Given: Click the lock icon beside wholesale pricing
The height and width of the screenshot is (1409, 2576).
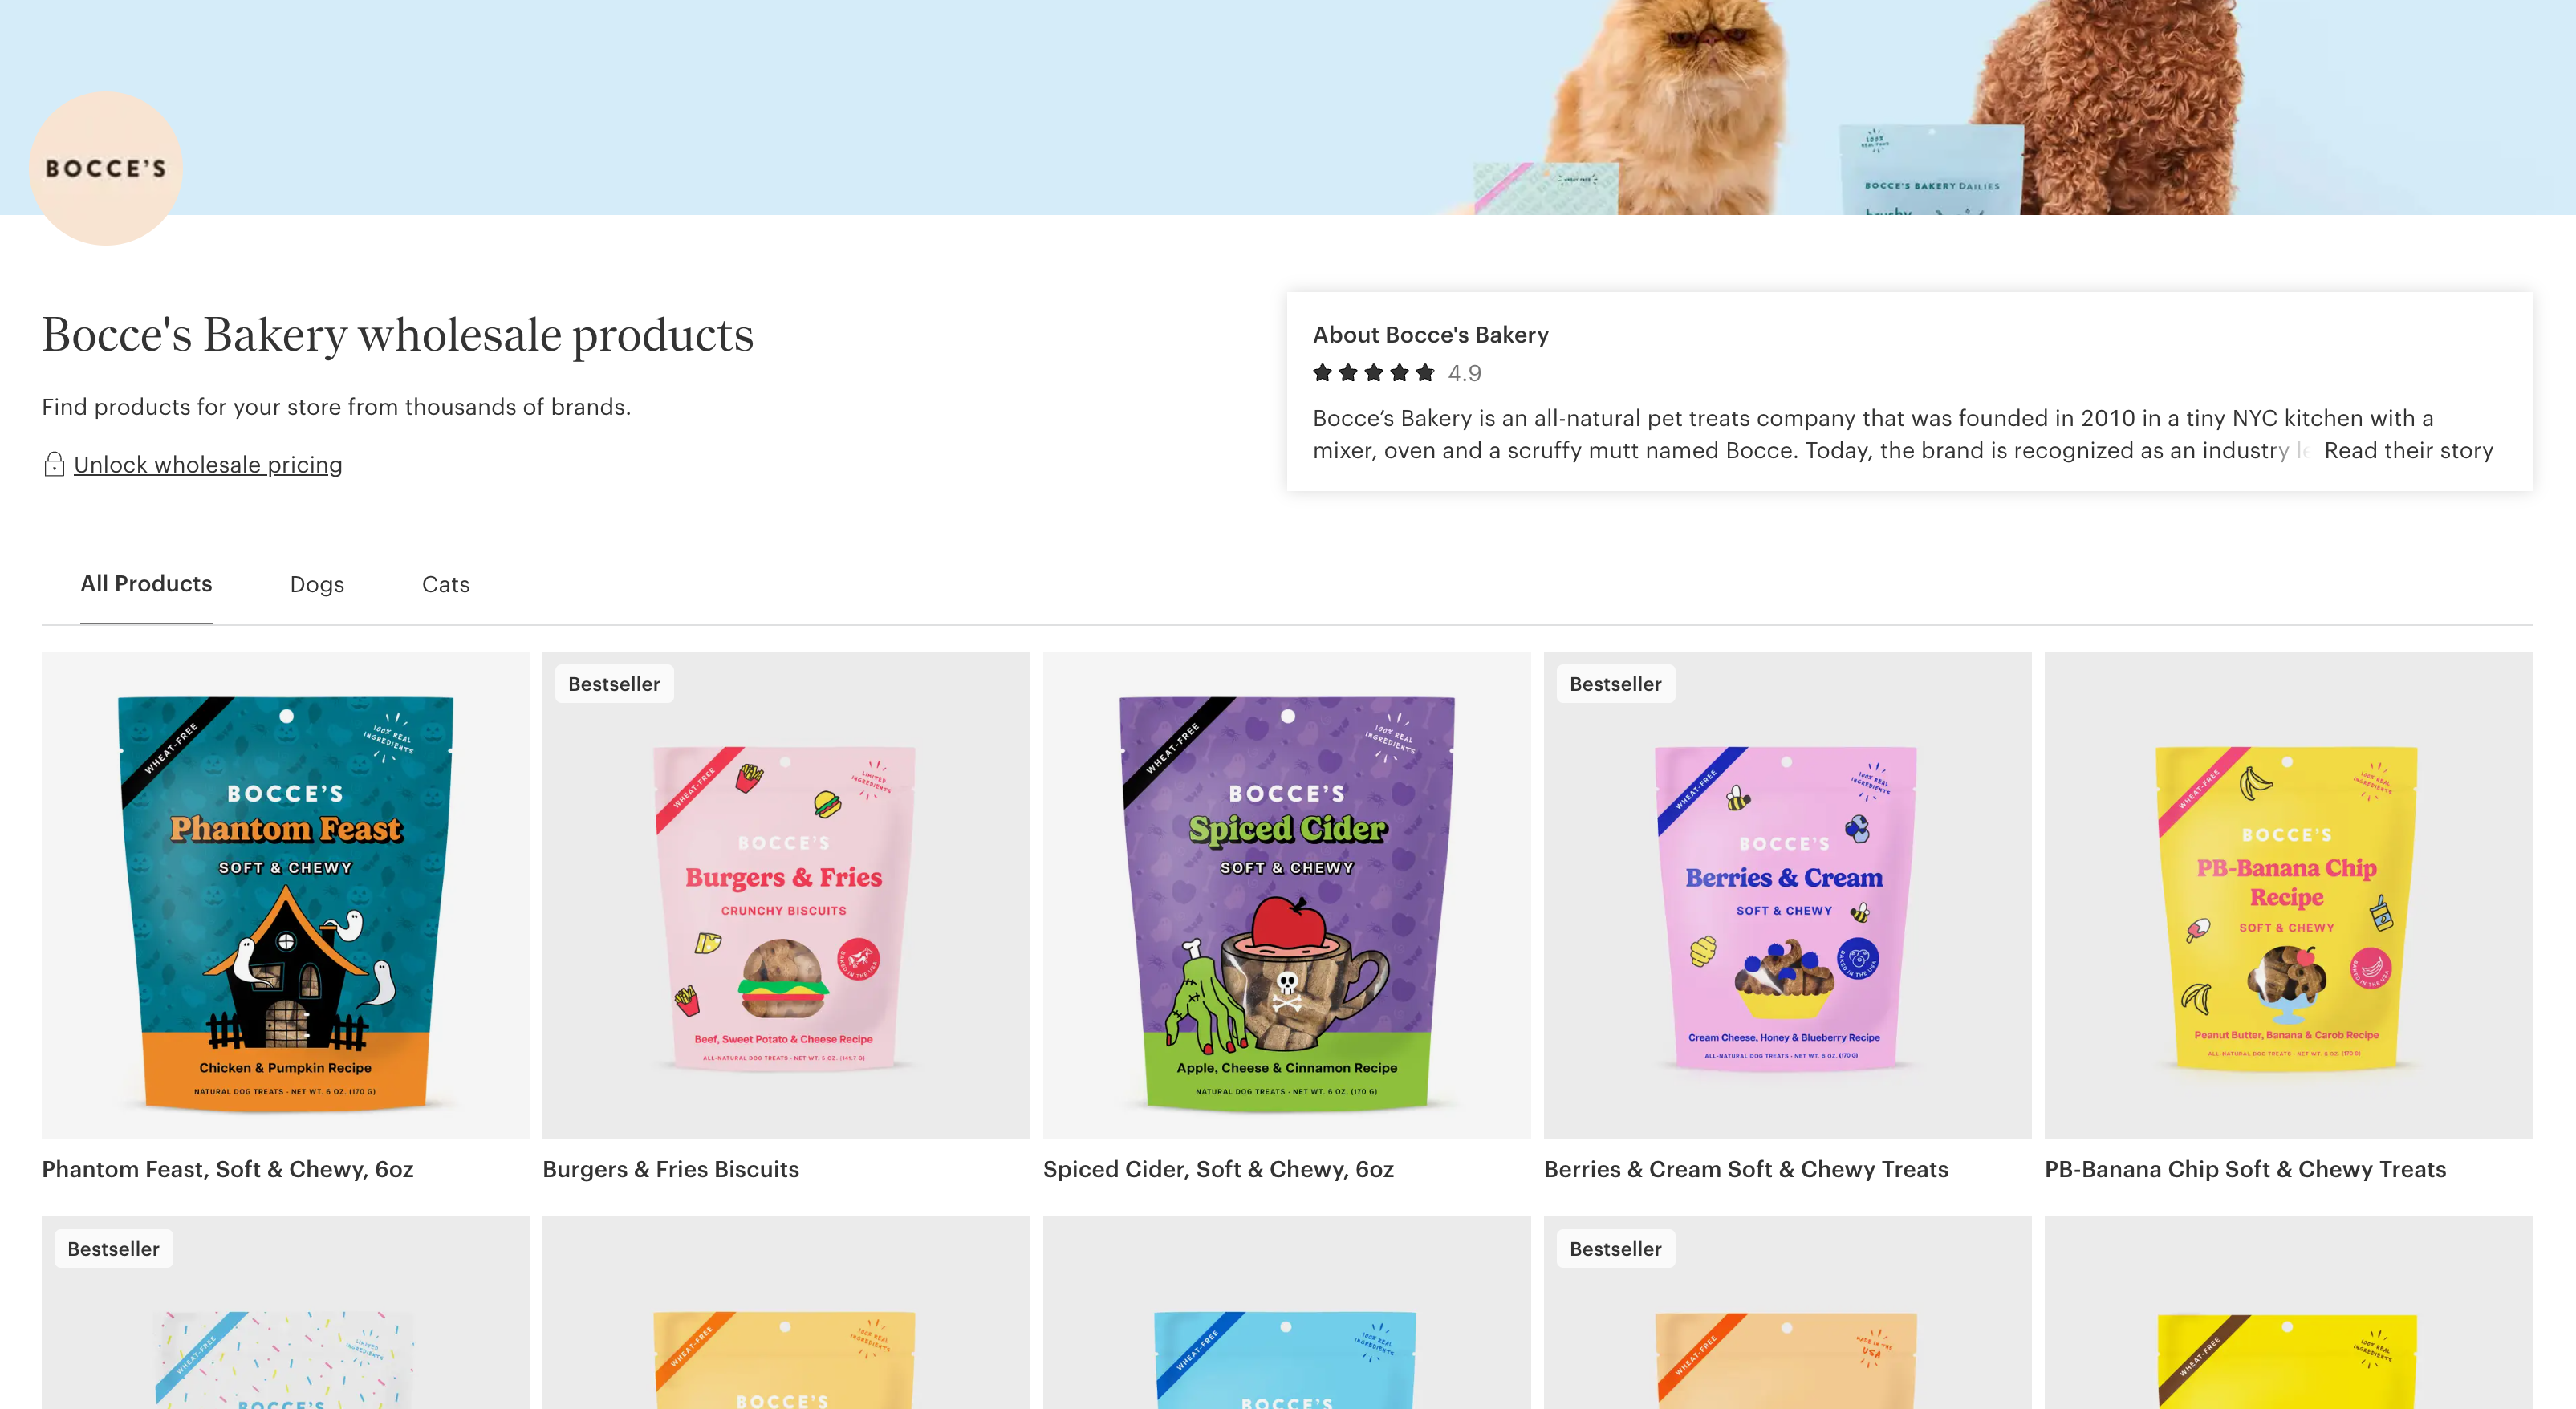Looking at the screenshot, I should click(54, 464).
